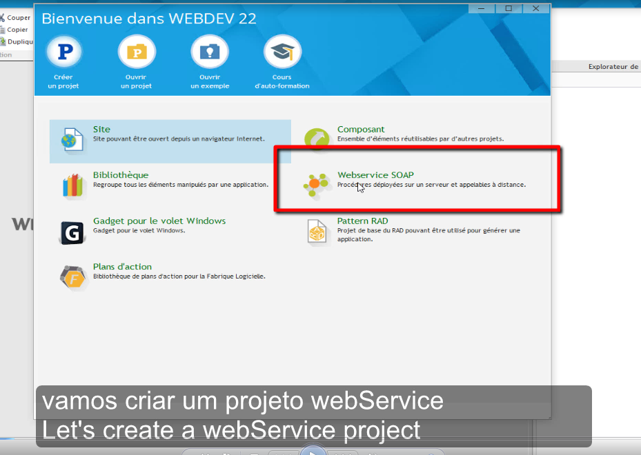Select the Site globe page icon
The height and width of the screenshot is (455, 641).
pyautogui.click(x=72, y=140)
